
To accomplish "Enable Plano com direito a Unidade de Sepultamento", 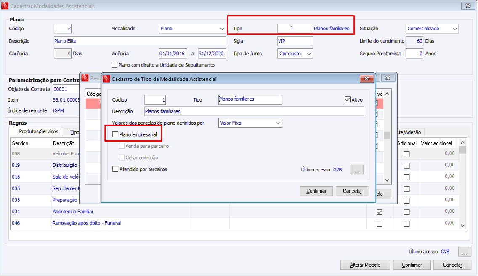I will (x=114, y=65).
